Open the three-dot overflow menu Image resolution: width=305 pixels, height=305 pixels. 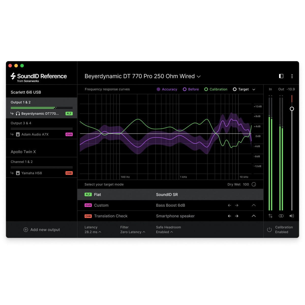pos(292,76)
